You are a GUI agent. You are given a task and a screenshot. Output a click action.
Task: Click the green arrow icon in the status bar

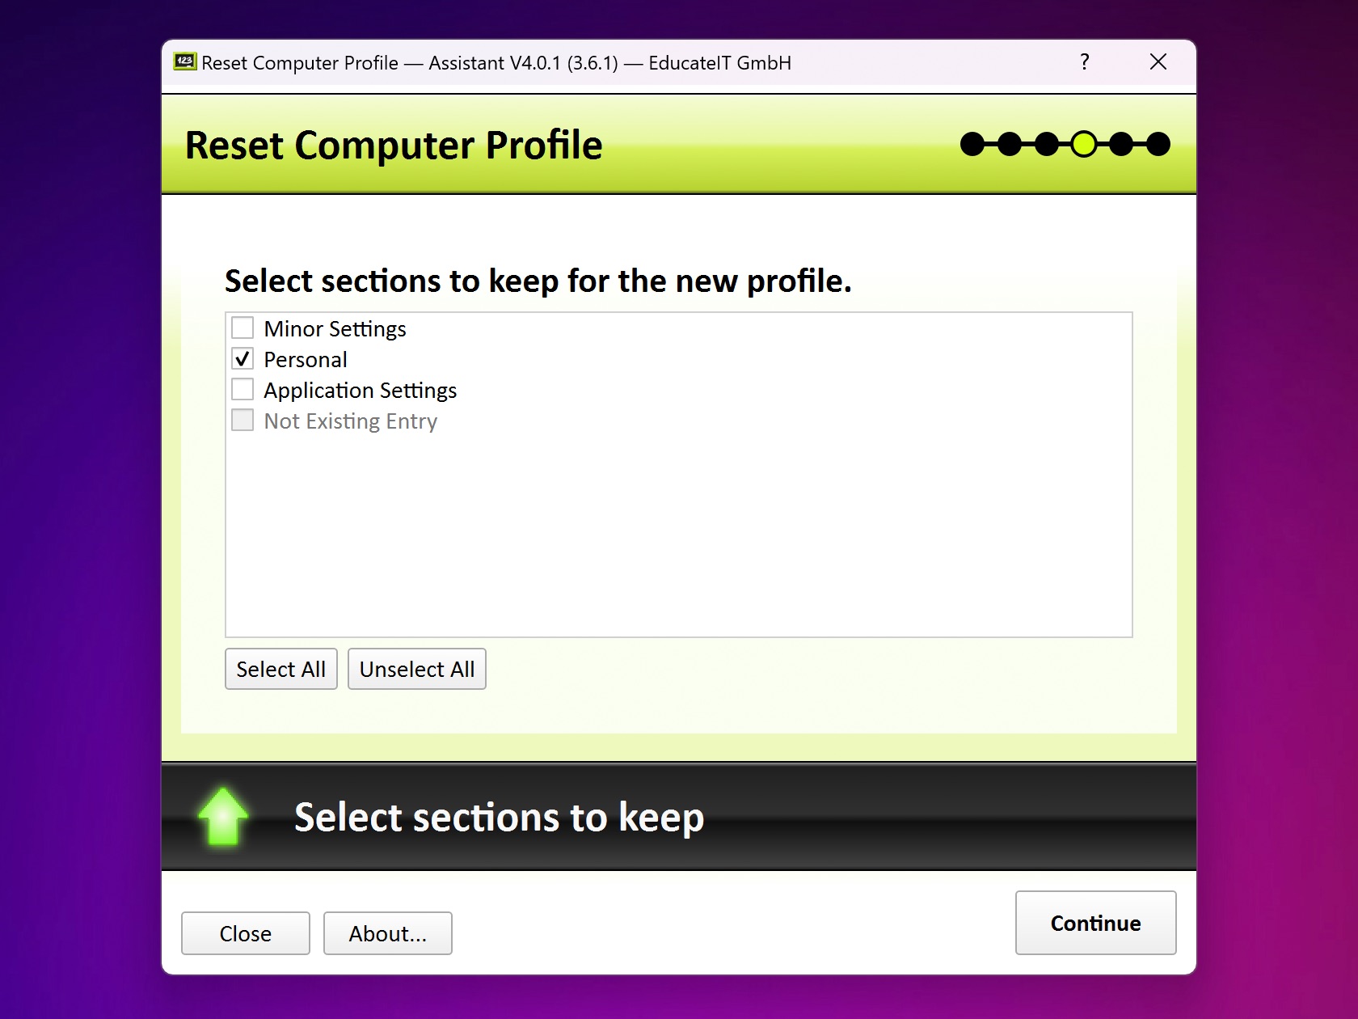tap(222, 817)
